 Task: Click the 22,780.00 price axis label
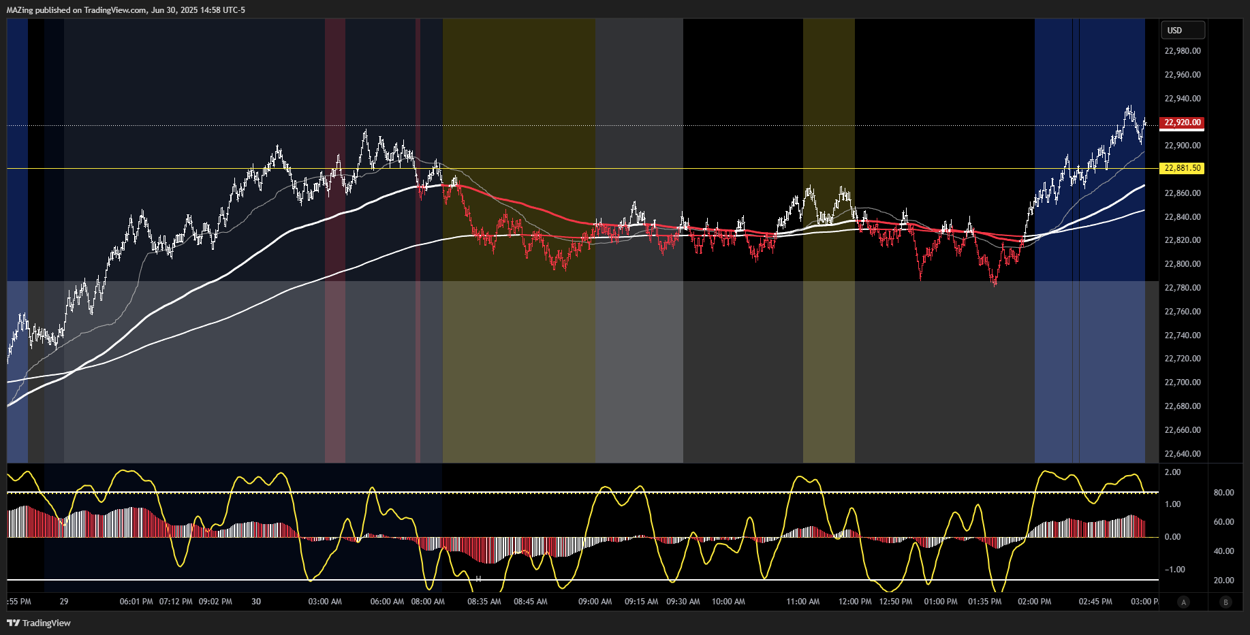pos(1183,288)
